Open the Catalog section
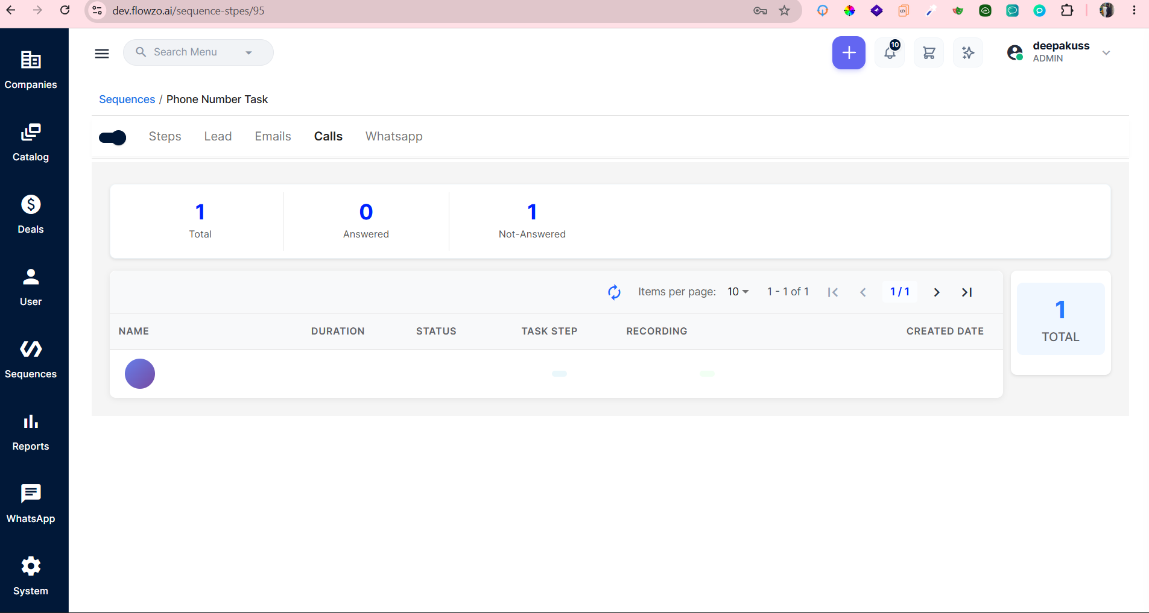The width and height of the screenshot is (1149, 613). [31, 143]
